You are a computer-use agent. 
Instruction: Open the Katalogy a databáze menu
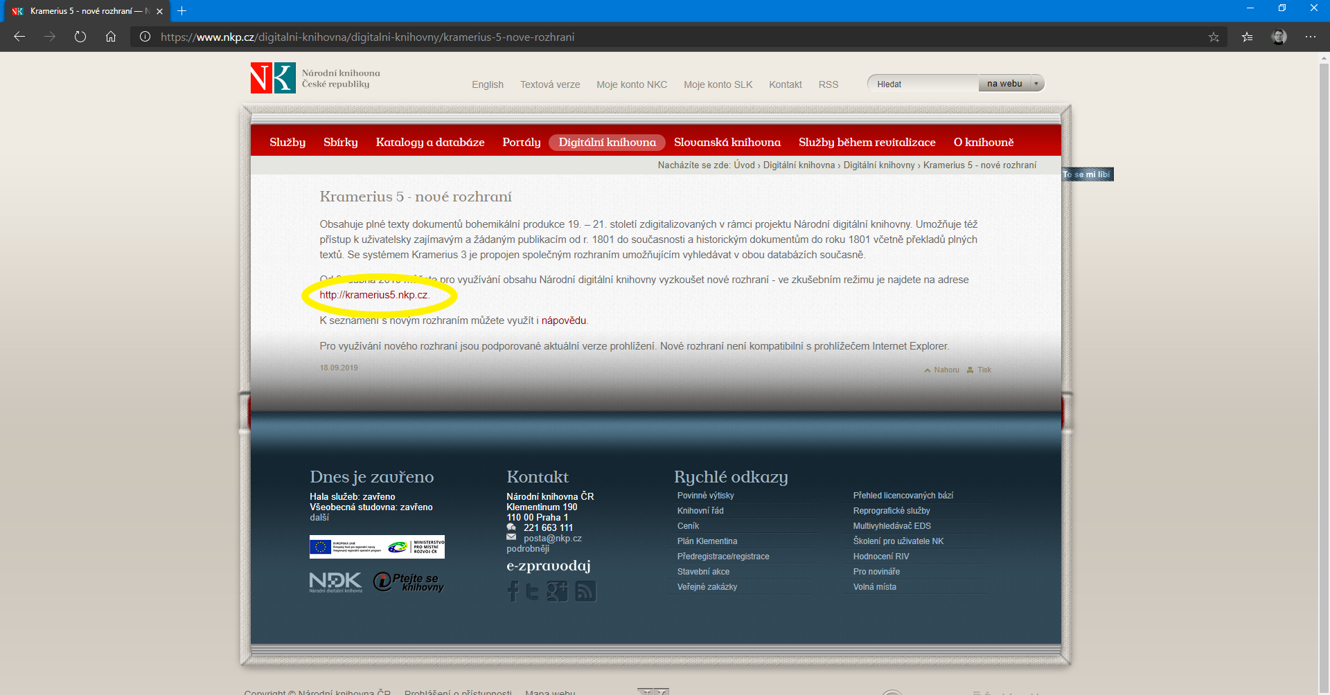(429, 143)
